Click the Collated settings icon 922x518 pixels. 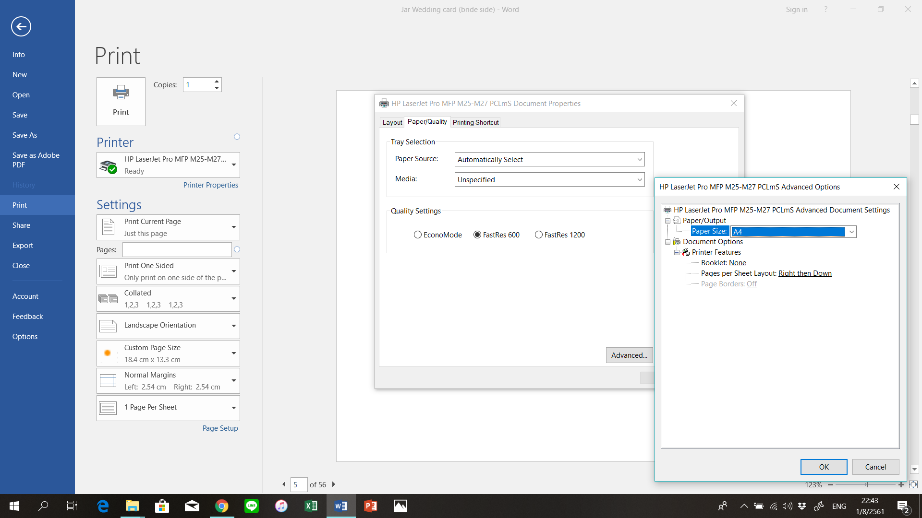(x=108, y=298)
